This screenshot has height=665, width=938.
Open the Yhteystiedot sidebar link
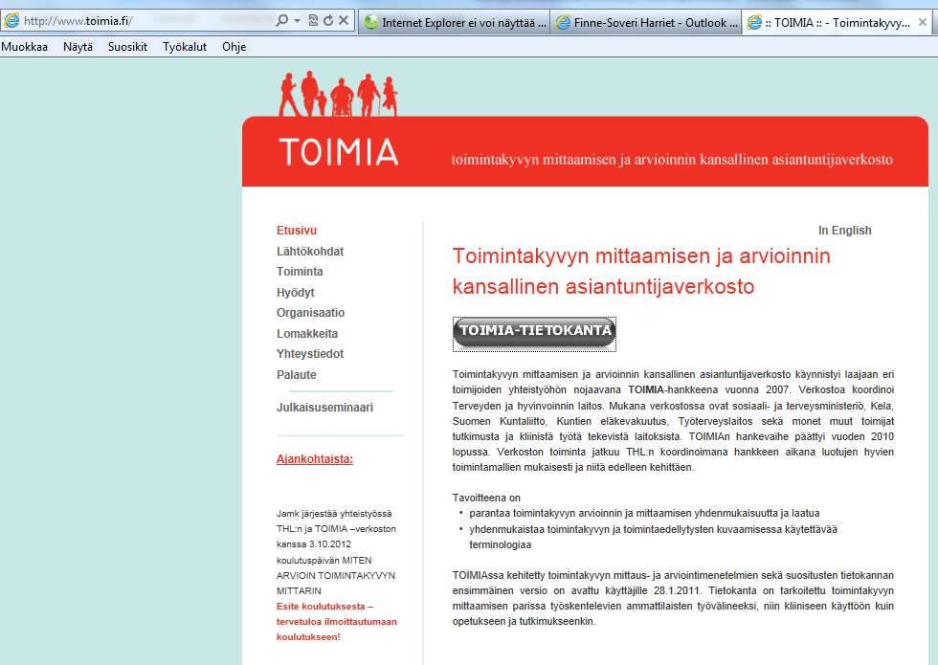310,354
